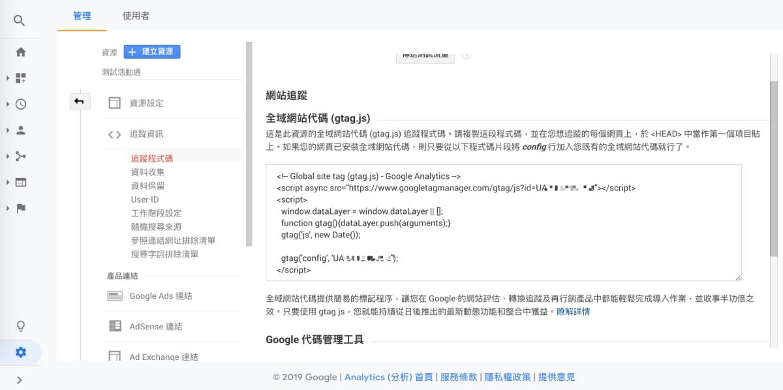The image size is (783, 390).
Task: Click the left panel scrollbar
Action: 249,143
